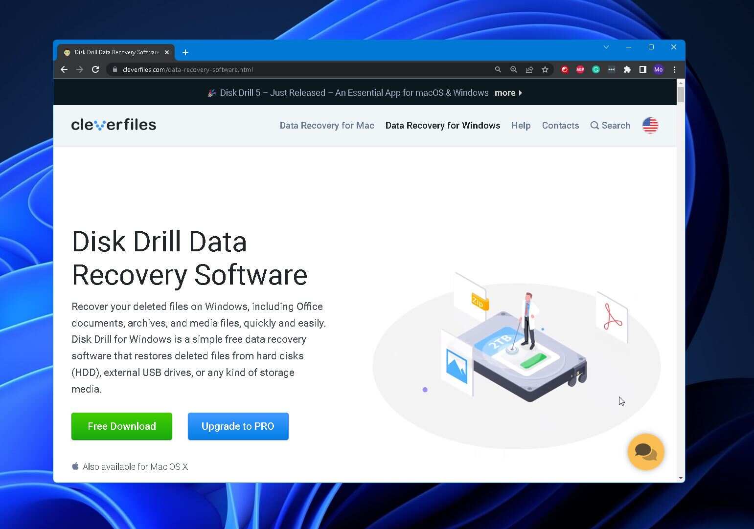Click the 'more' link in banner
754x529 pixels.
[508, 93]
